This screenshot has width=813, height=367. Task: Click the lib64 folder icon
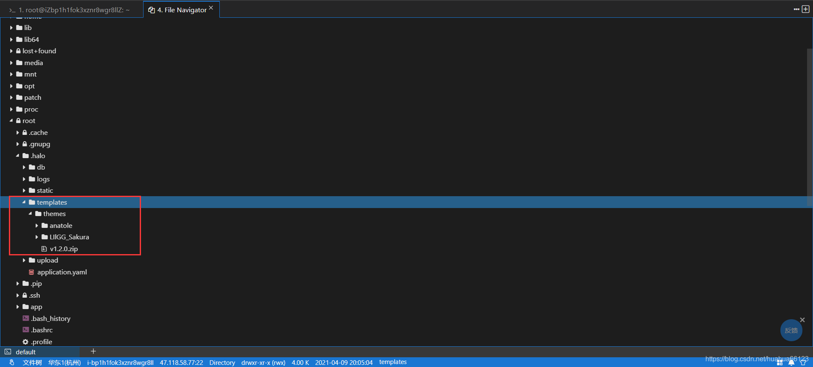(x=19, y=39)
